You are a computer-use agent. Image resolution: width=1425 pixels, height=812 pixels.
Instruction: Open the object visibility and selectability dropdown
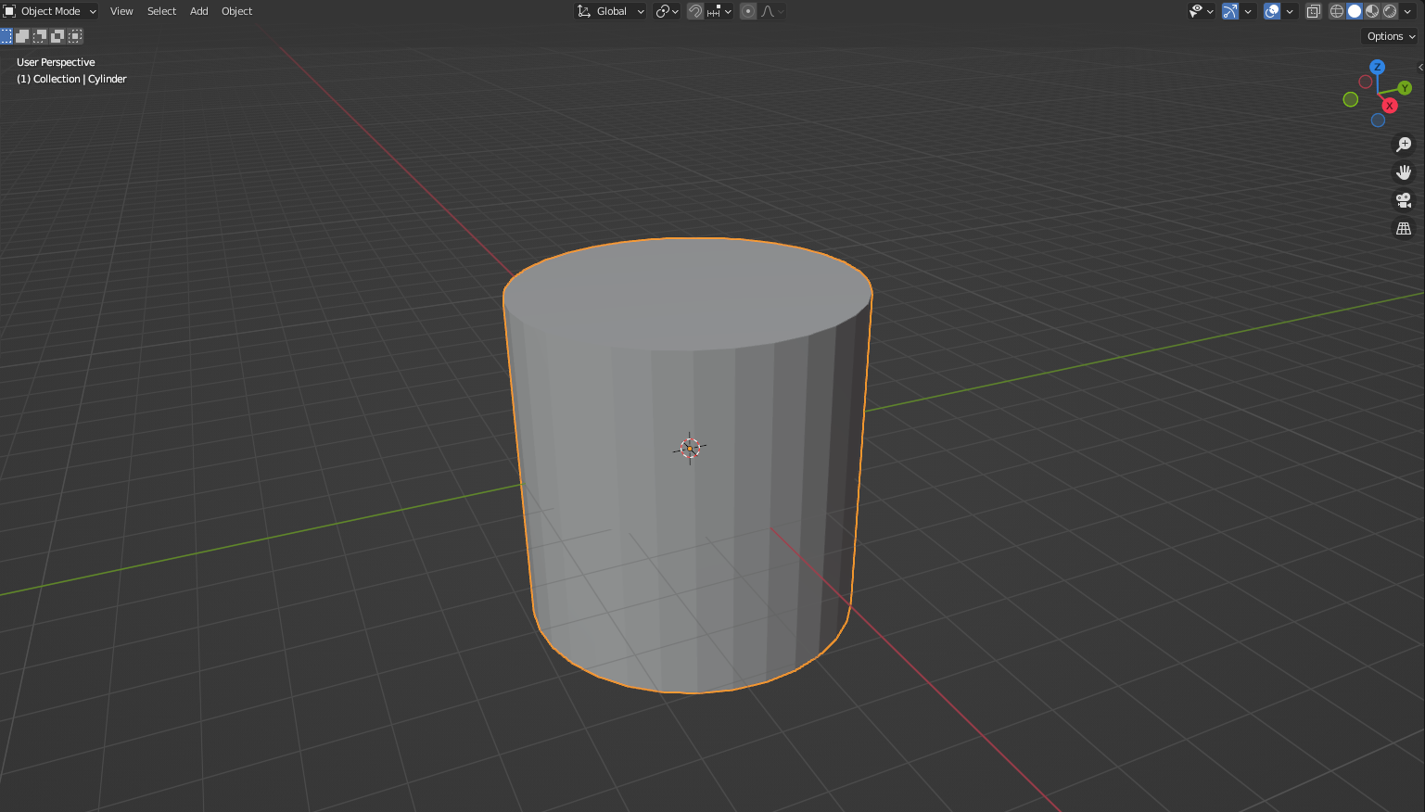click(1202, 11)
